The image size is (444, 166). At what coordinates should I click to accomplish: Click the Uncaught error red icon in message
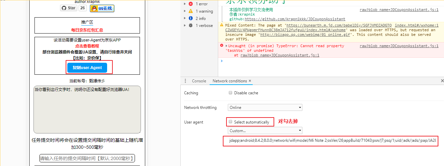[x=221, y=46]
